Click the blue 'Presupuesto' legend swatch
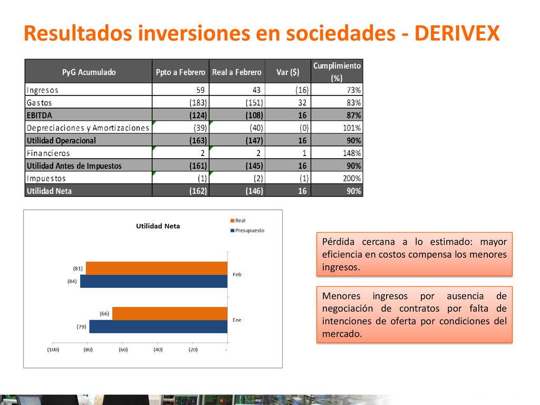 point(233,231)
